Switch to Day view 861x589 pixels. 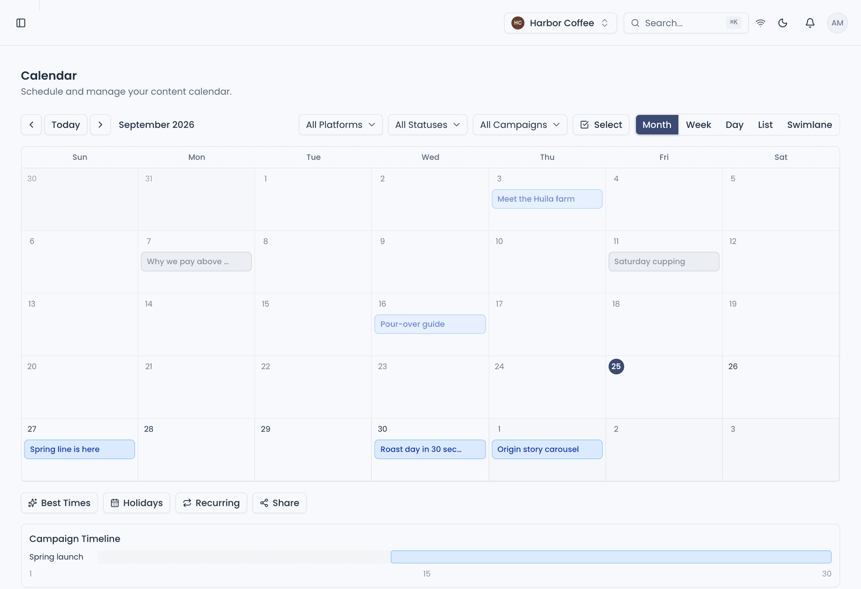coord(735,125)
